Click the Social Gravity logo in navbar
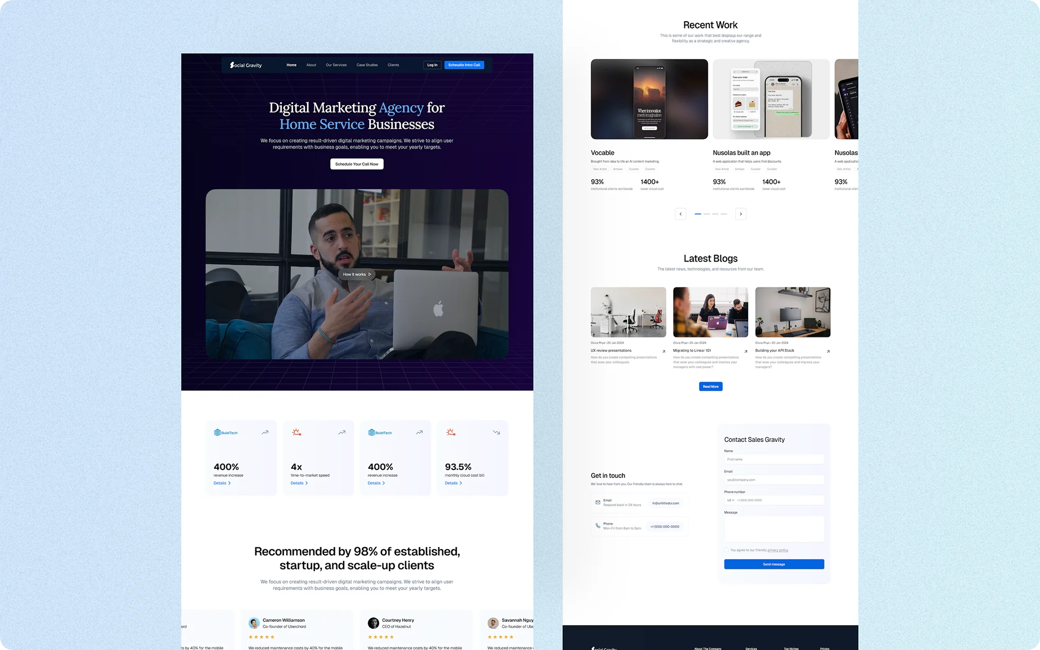This screenshot has height=650, width=1040. 246,65
